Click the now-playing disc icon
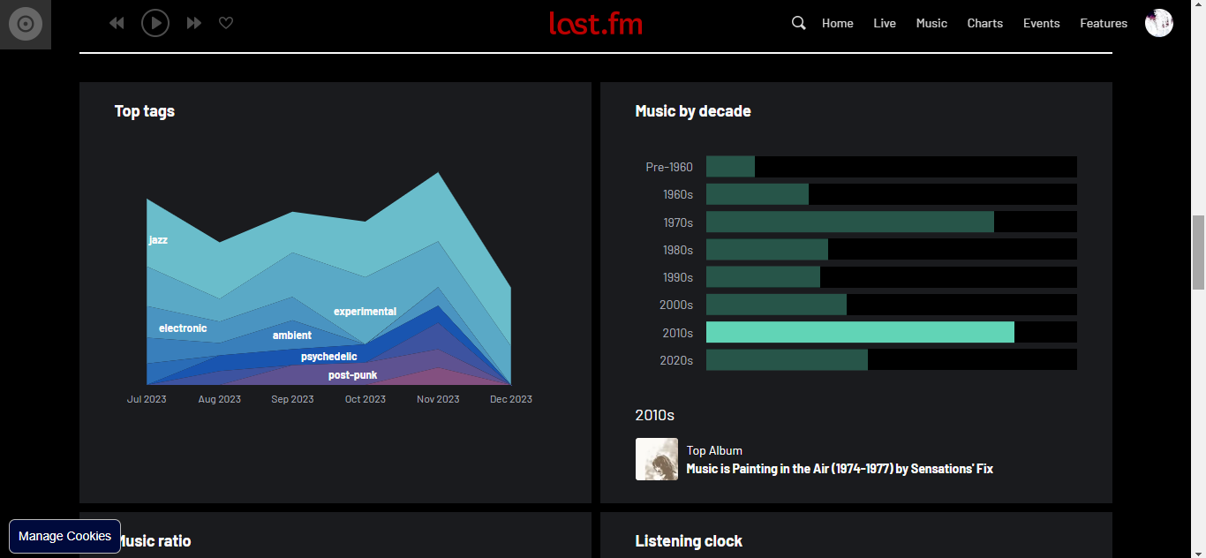 point(26,24)
